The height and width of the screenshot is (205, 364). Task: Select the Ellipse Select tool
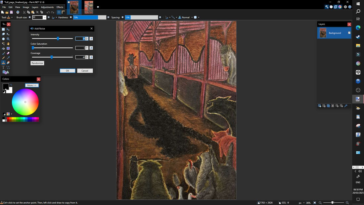pos(3,39)
